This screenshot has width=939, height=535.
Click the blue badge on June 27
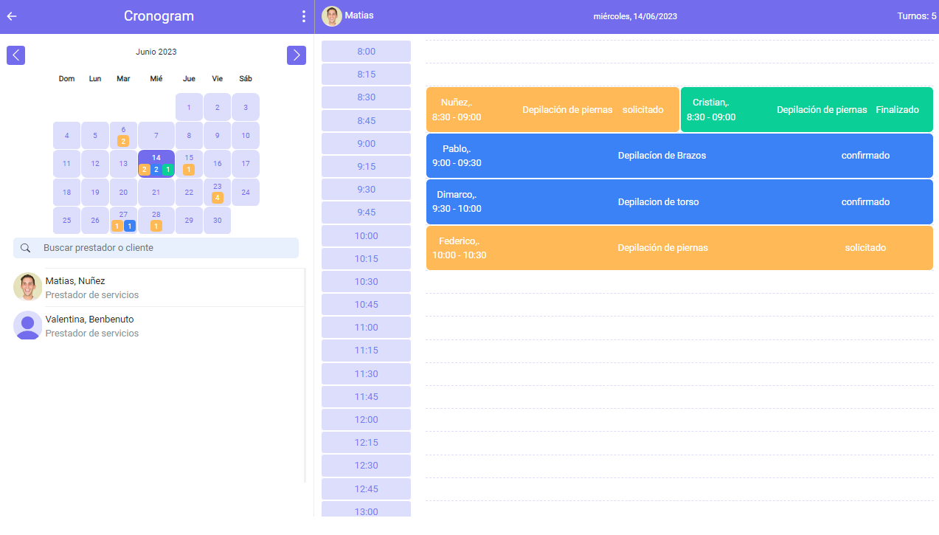tap(129, 226)
